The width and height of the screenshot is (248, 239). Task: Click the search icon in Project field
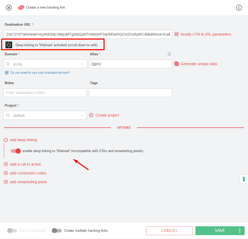(8, 115)
